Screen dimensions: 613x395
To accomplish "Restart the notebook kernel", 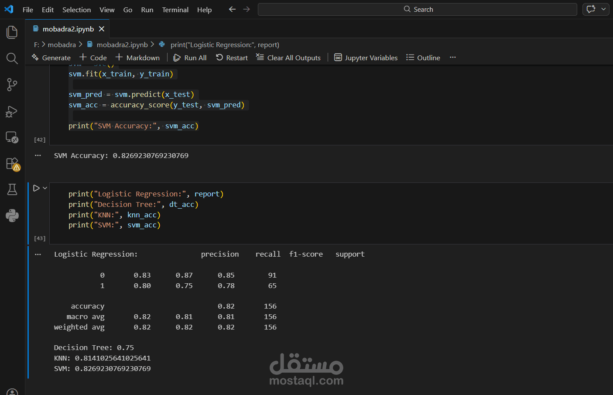I will tap(232, 58).
